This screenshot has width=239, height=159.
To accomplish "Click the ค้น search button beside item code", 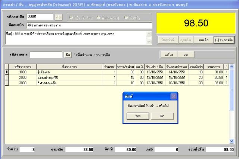I will (68, 55).
